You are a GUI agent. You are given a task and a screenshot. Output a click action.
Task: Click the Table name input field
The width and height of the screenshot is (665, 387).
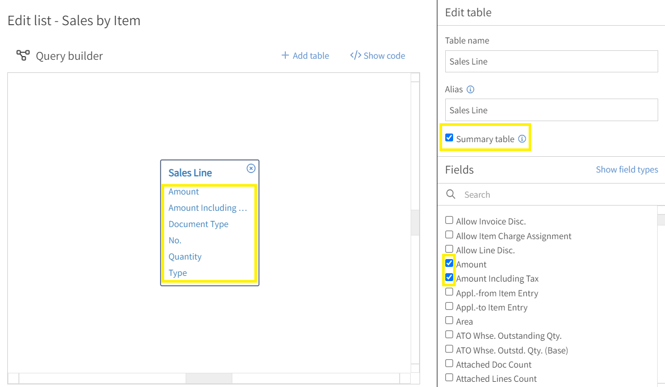tap(551, 61)
